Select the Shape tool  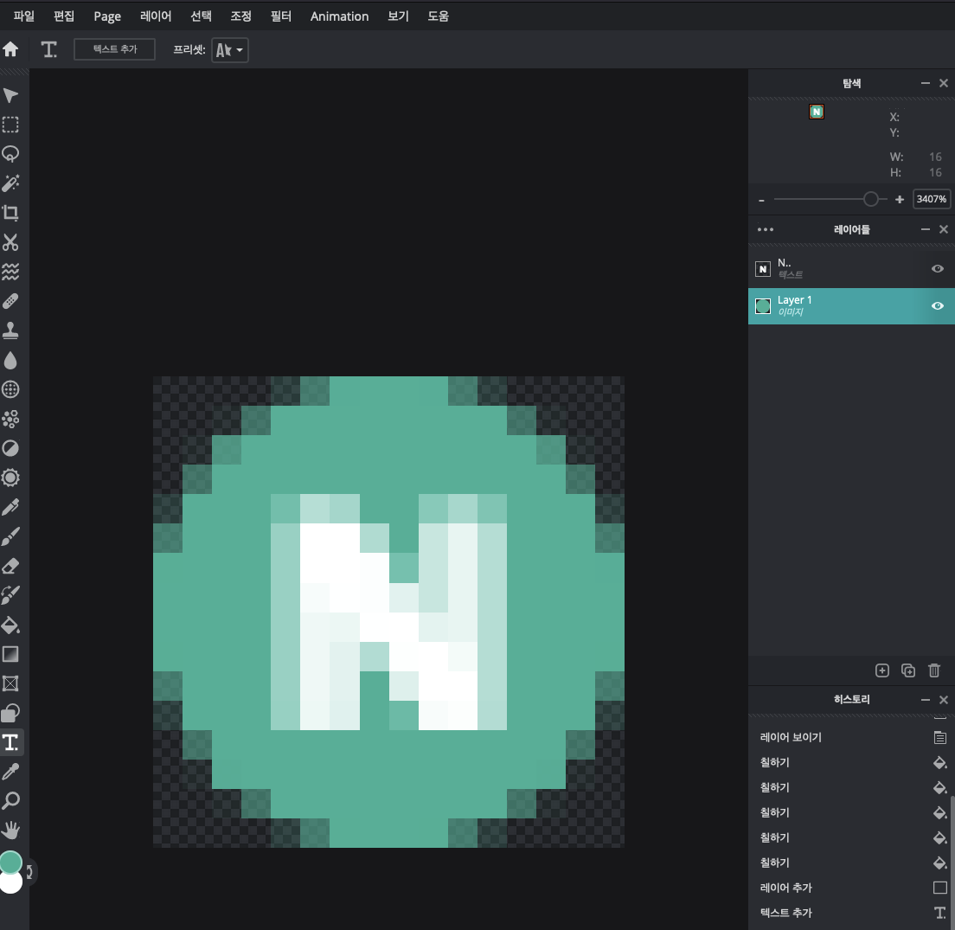point(10,713)
